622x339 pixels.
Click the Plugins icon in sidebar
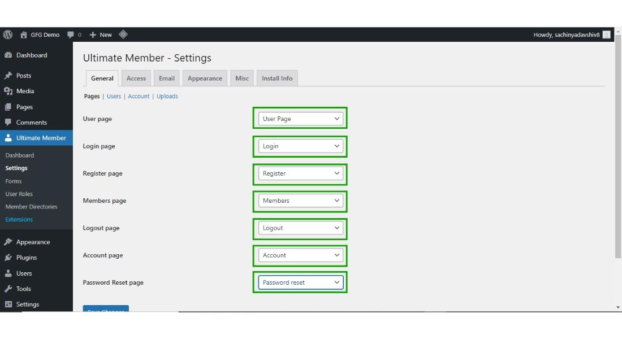(8, 258)
